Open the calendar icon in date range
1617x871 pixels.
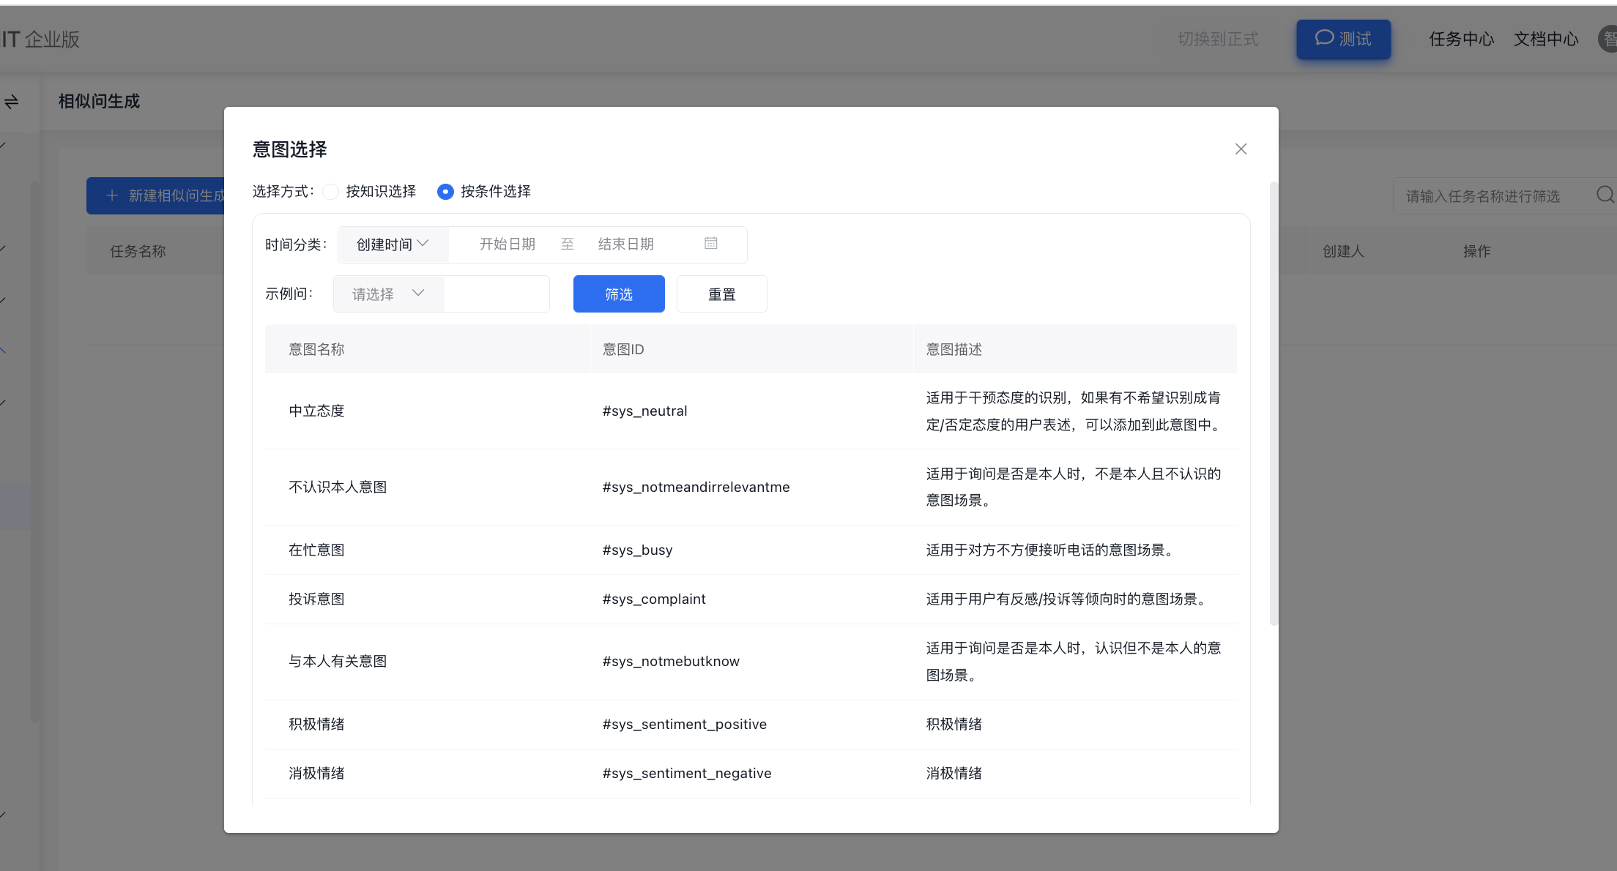point(711,244)
